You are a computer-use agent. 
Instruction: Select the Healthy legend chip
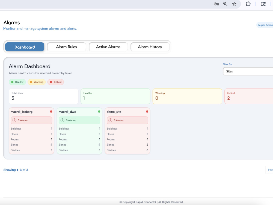pos(17,82)
